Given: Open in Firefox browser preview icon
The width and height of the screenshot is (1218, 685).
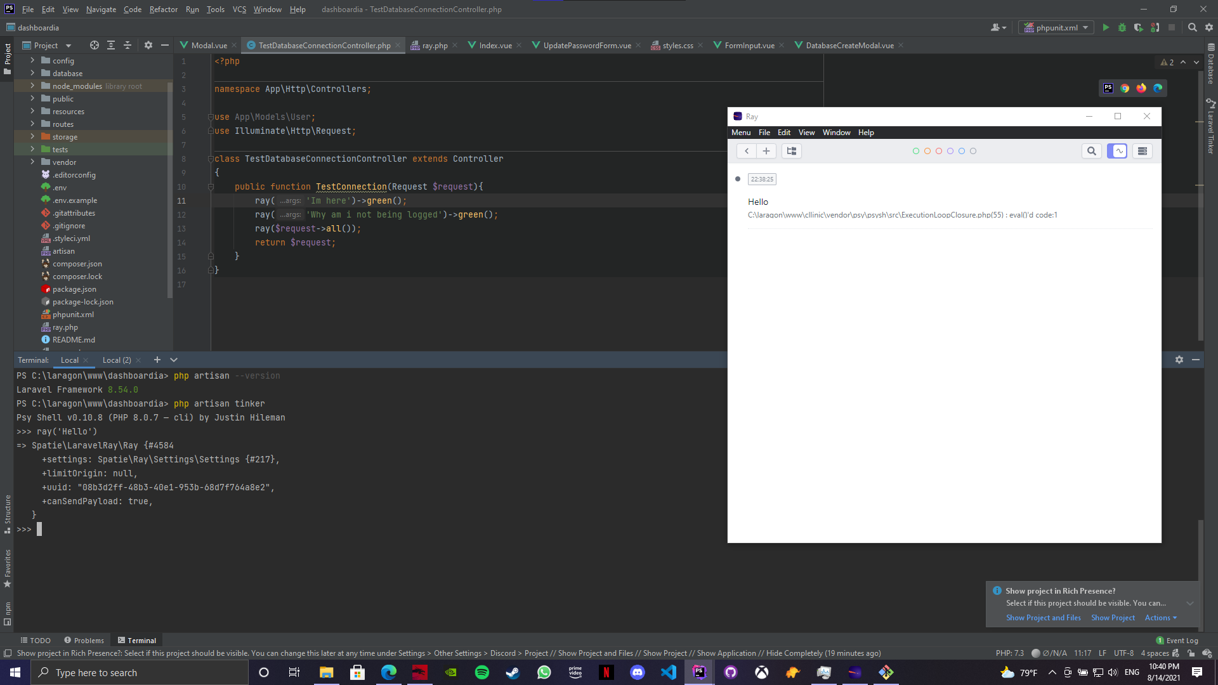Looking at the screenshot, I should (x=1141, y=88).
